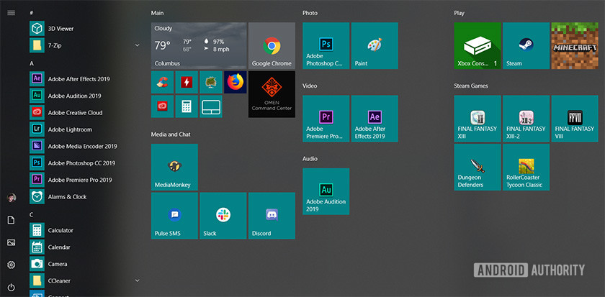Open the FINAL FANTASY XIII-2 tile
605x297 pixels.
click(x=526, y=118)
